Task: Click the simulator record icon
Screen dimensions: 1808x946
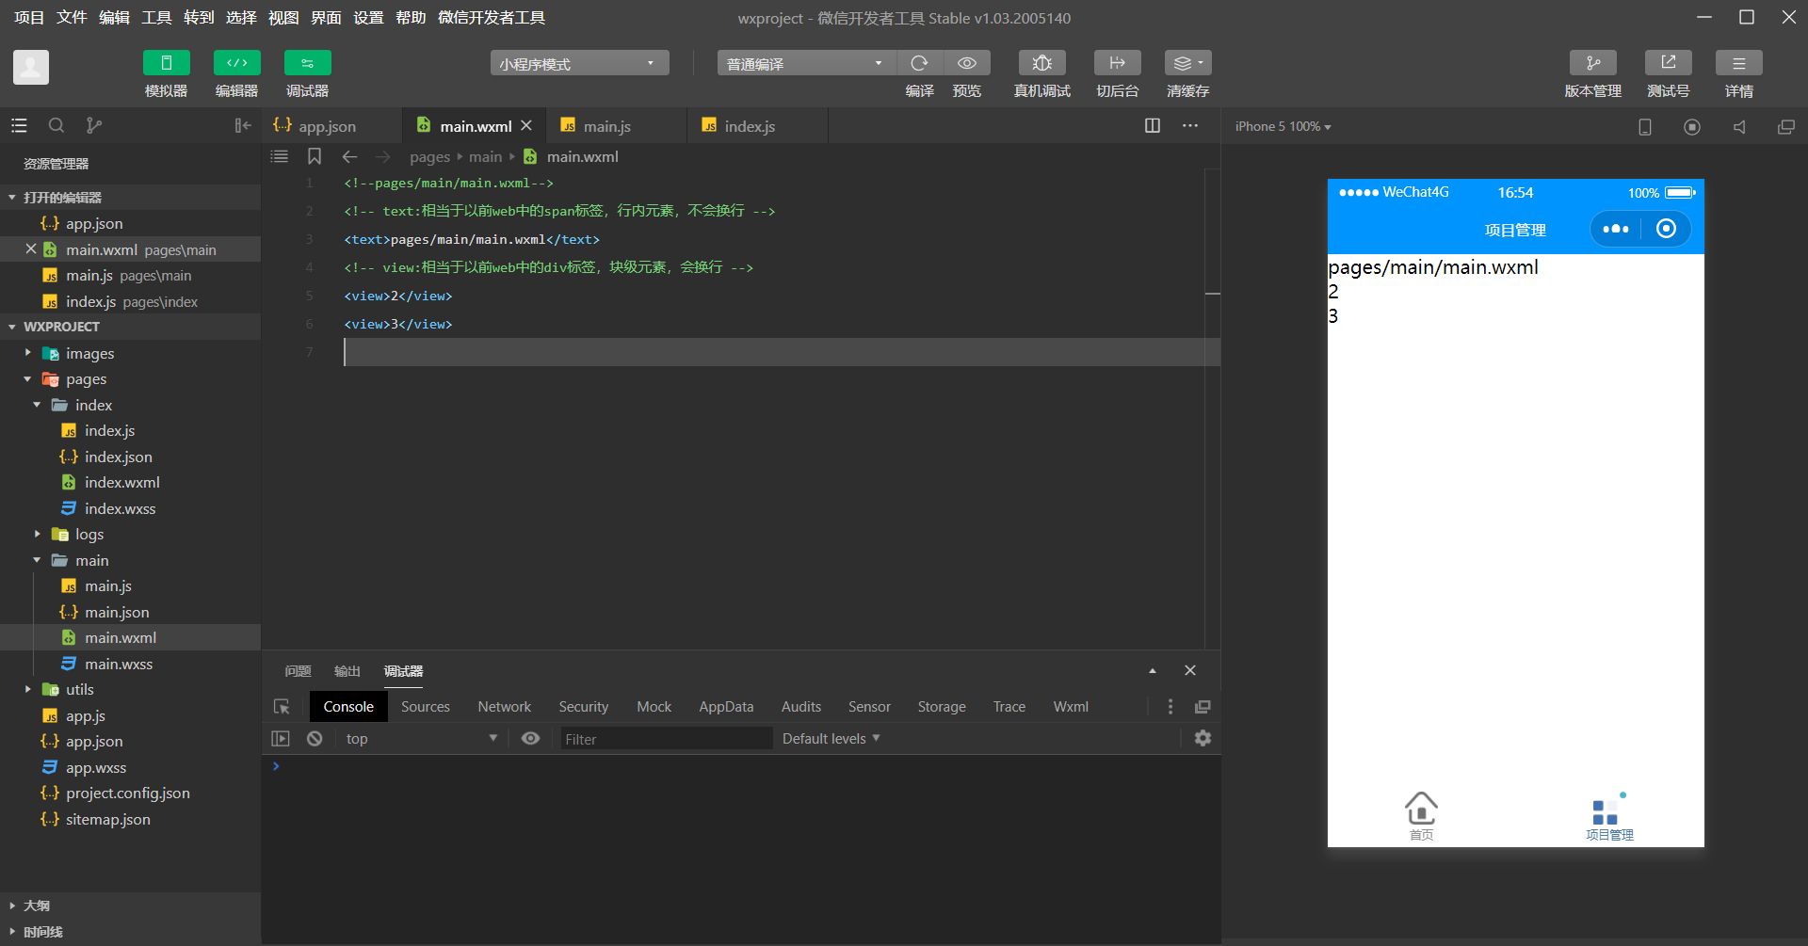Action: pos(1692,126)
